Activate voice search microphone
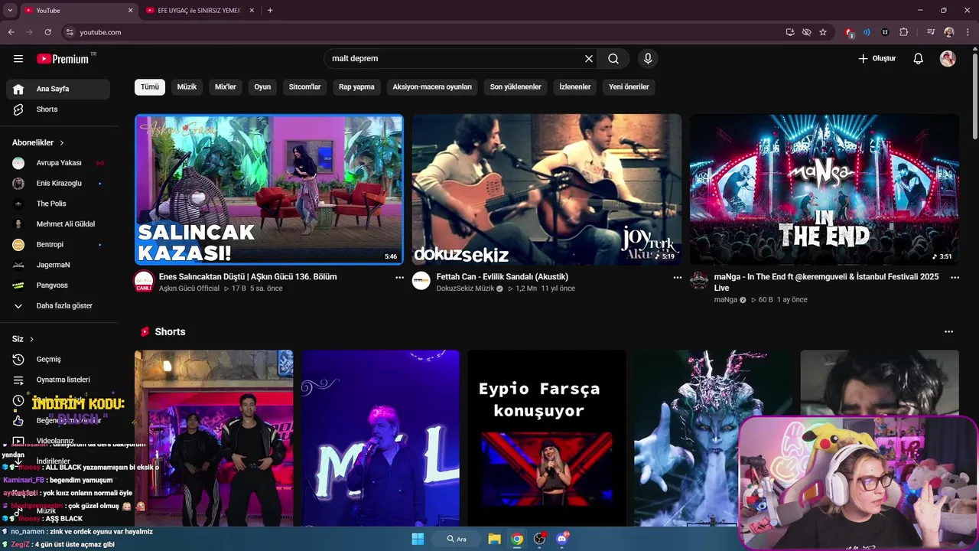This screenshot has width=979, height=551. click(x=648, y=59)
